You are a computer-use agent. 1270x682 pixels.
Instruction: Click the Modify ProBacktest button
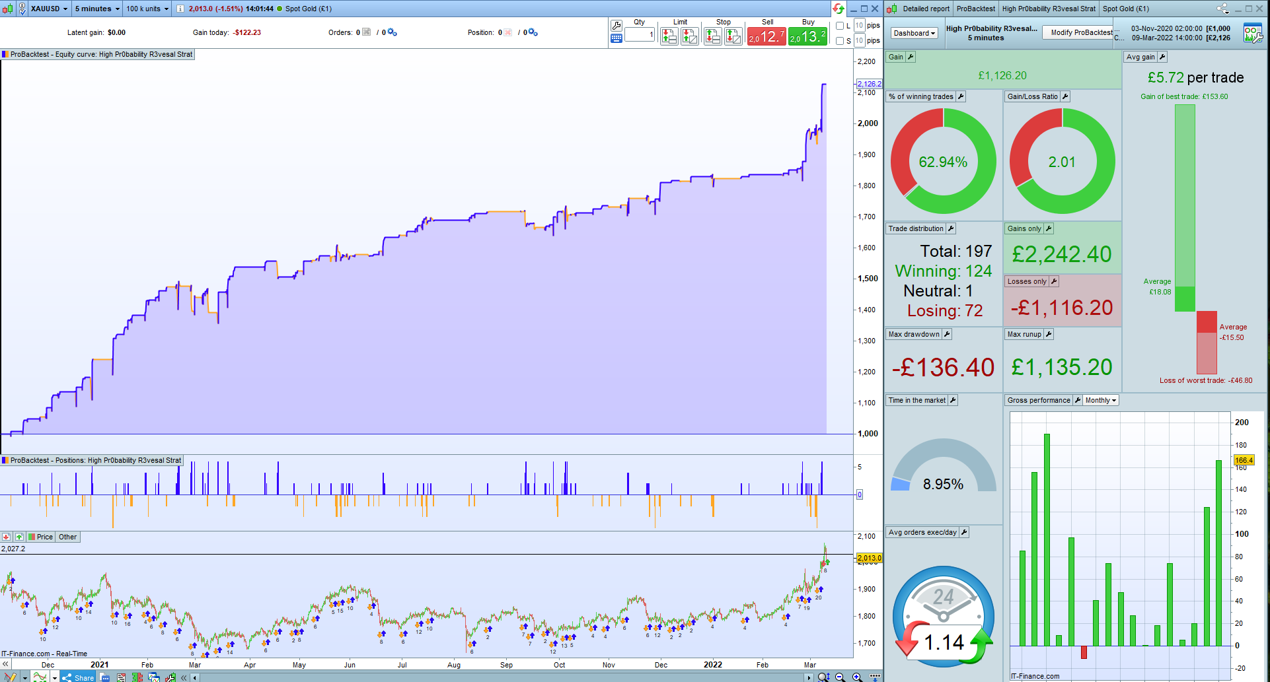click(x=1078, y=32)
